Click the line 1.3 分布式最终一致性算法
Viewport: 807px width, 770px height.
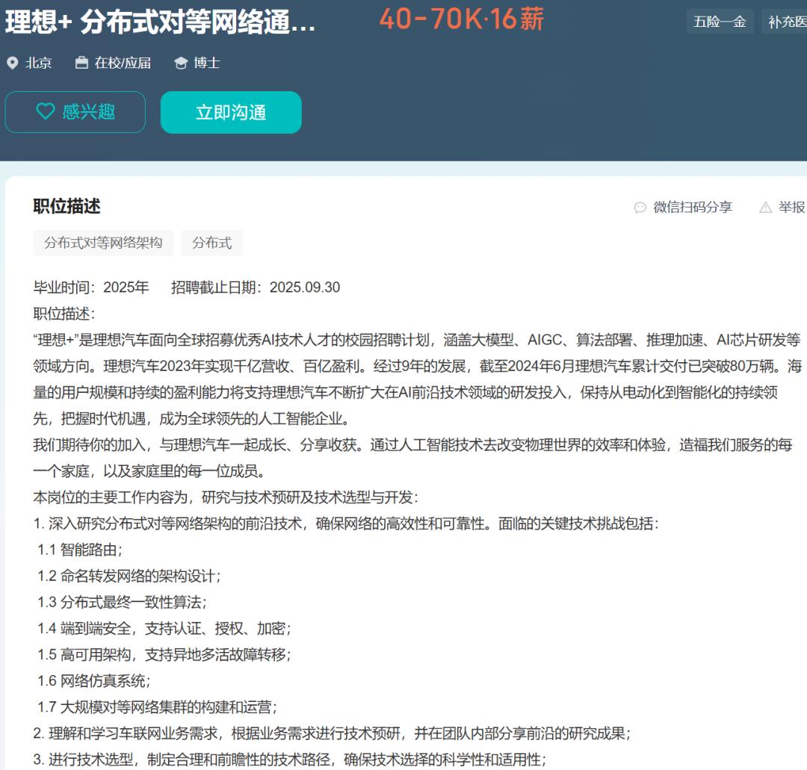click(x=122, y=602)
